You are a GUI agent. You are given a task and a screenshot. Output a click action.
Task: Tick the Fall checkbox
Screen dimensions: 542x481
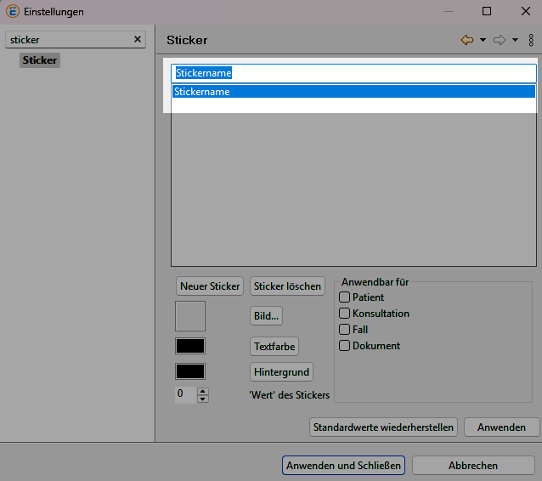(345, 330)
